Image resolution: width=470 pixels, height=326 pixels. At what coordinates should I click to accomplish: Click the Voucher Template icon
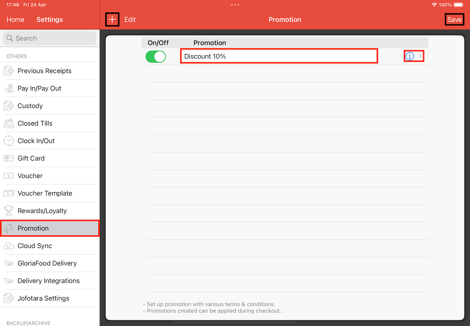pos(9,193)
